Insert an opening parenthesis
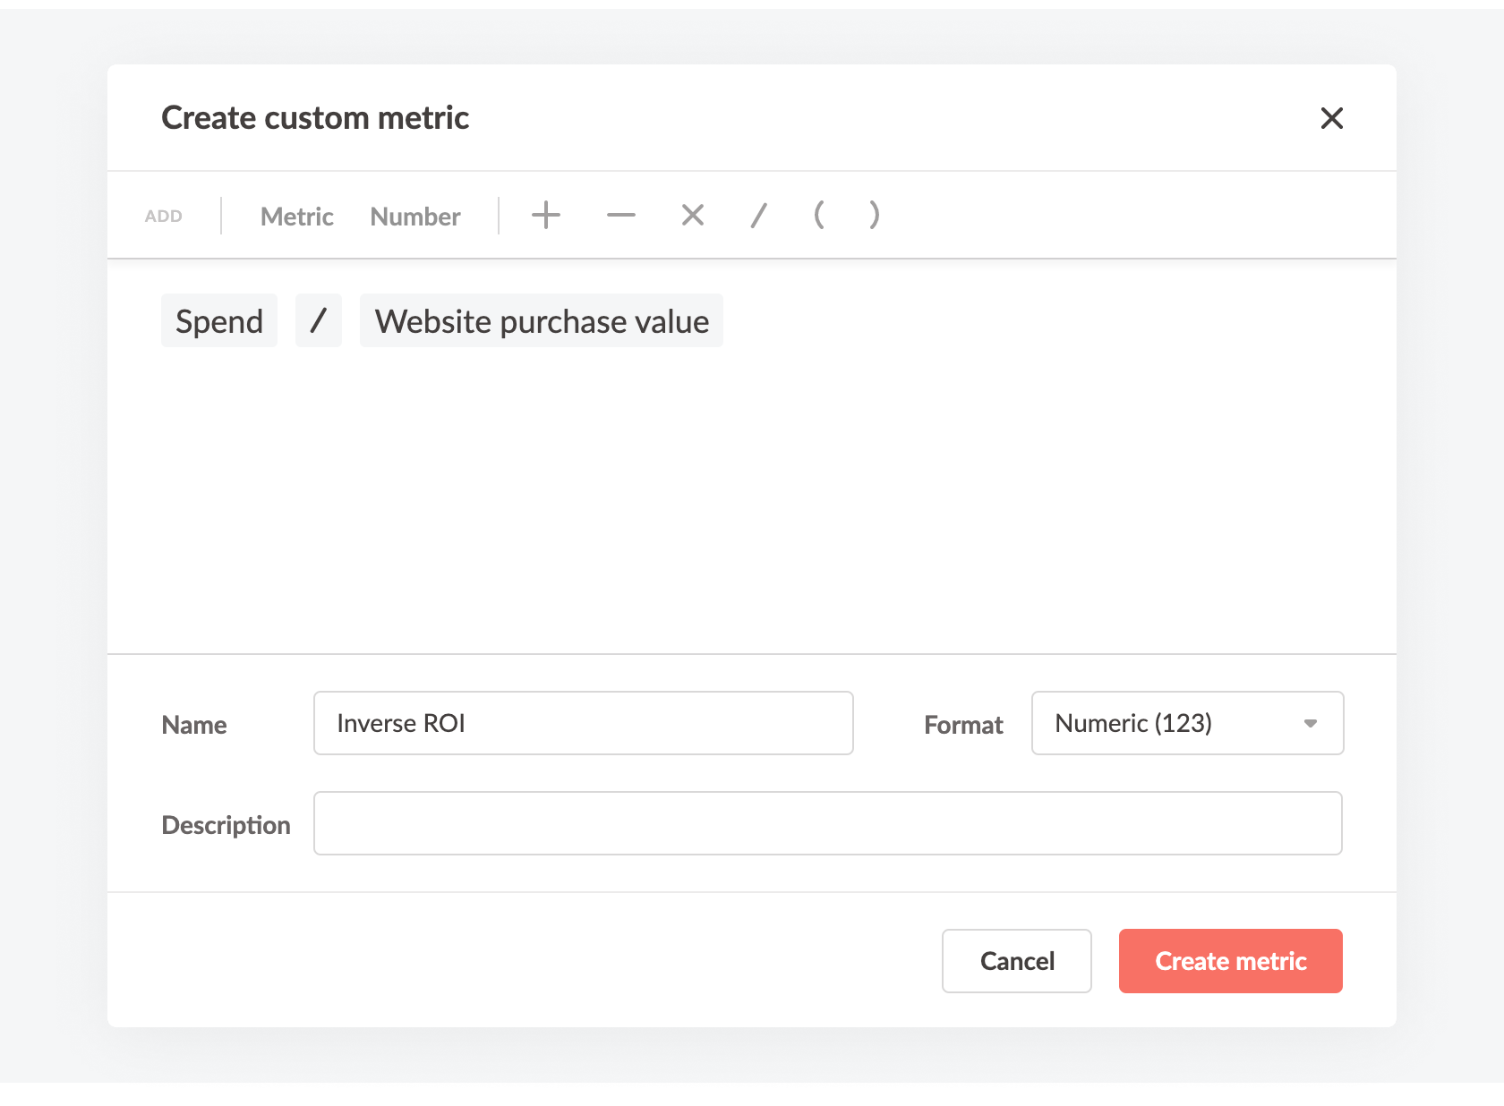 point(819,215)
